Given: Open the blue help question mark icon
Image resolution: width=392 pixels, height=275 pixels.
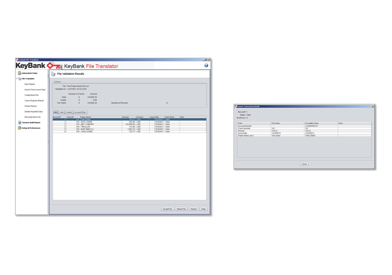Looking at the screenshot, I should pyautogui.click(x=206, y=66).
